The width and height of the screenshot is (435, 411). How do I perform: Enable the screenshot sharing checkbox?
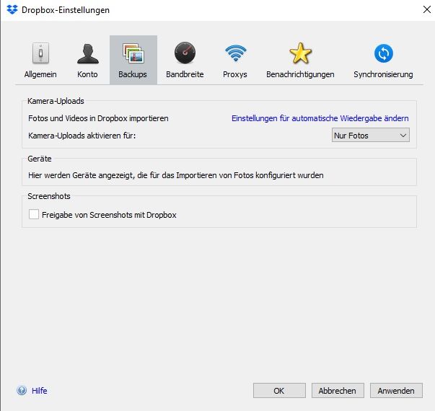click(34, 215)
